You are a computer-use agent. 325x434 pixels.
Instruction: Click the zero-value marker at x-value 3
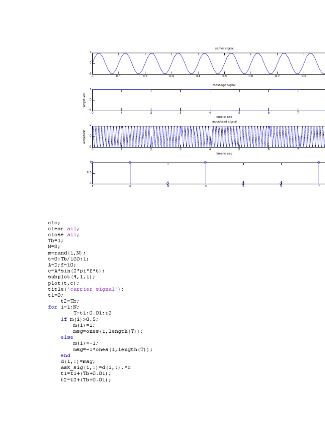168,183
